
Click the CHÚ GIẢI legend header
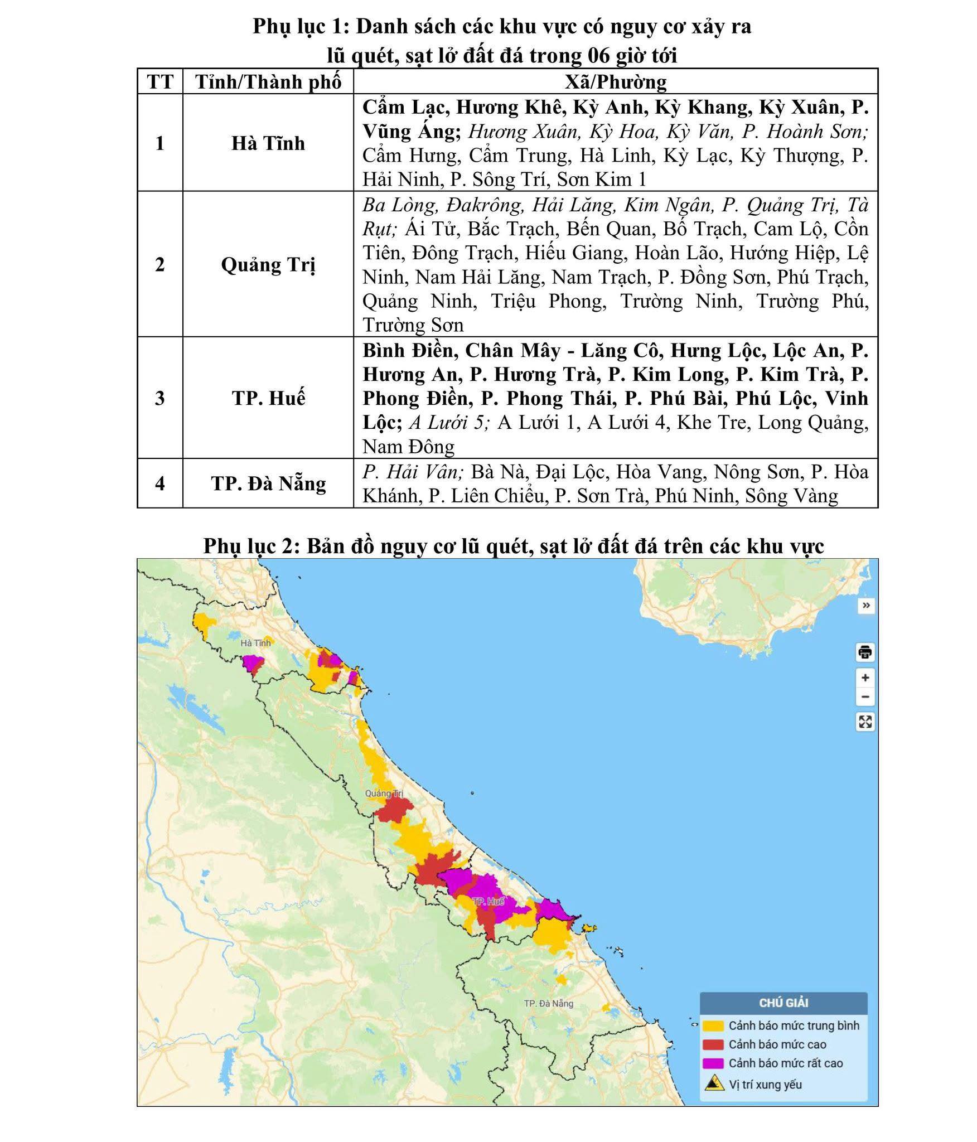pos(783,1003)
